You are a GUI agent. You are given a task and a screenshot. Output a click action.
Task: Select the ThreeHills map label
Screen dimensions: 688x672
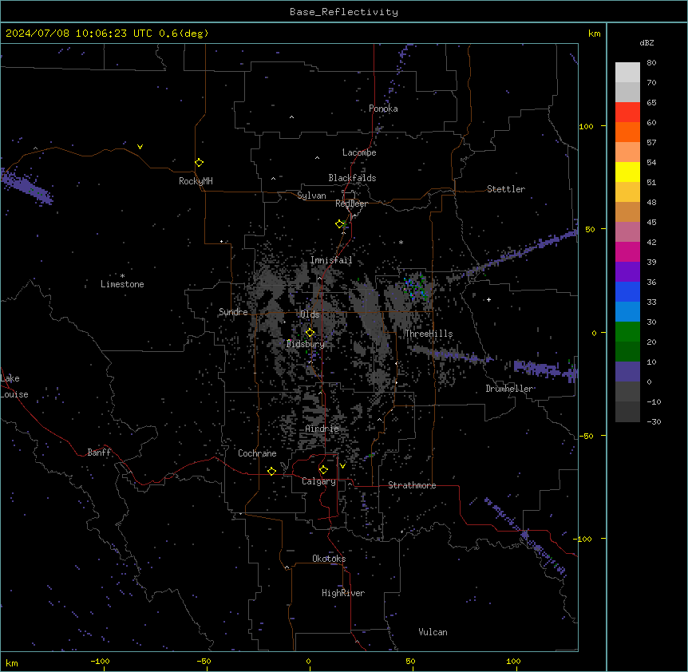[429, 334]
